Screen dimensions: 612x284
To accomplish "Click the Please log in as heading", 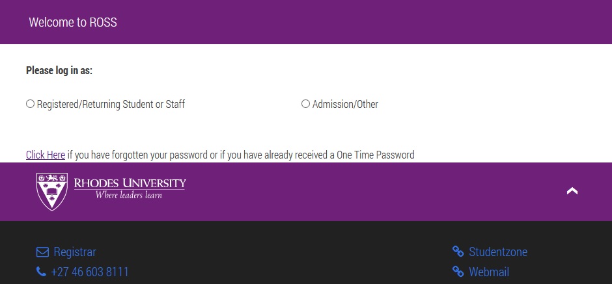I will 59,70.
